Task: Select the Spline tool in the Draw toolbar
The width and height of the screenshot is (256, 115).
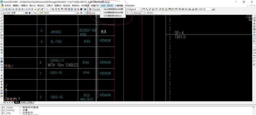Action: [2, 41]
